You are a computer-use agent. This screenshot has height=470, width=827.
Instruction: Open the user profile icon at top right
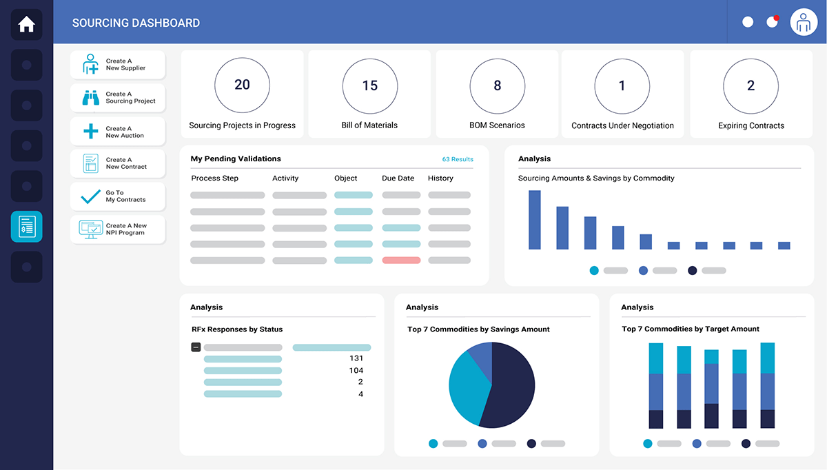[x=804, y=21]
